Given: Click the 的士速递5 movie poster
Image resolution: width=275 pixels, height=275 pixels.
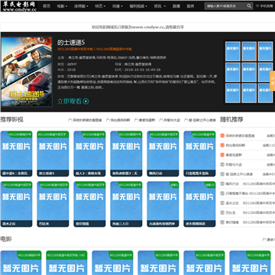Looking at the screenshot, I should [x=27, y=72].
